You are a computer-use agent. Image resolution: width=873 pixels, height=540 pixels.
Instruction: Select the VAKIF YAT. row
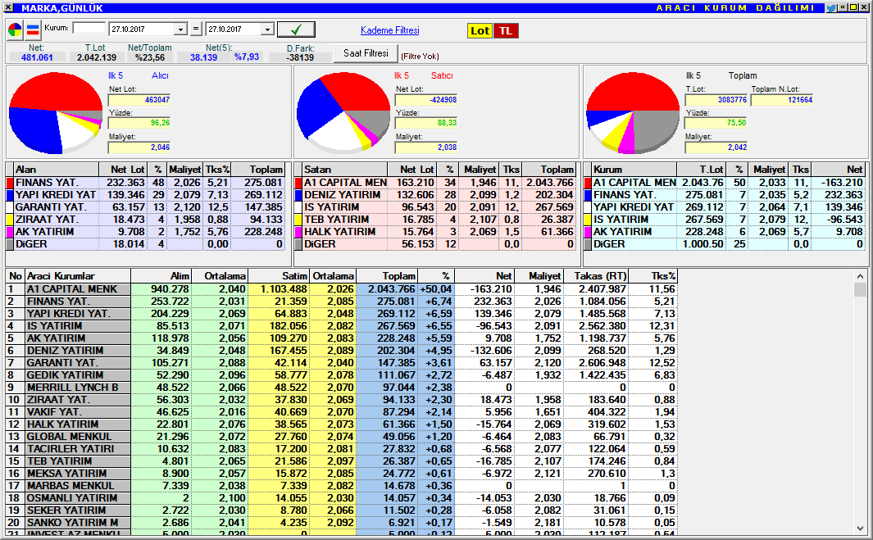coord(341,412)
